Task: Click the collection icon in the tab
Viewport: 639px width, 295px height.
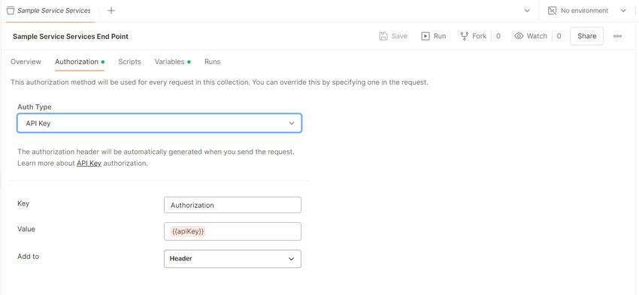Action: [x=11, y=11]
